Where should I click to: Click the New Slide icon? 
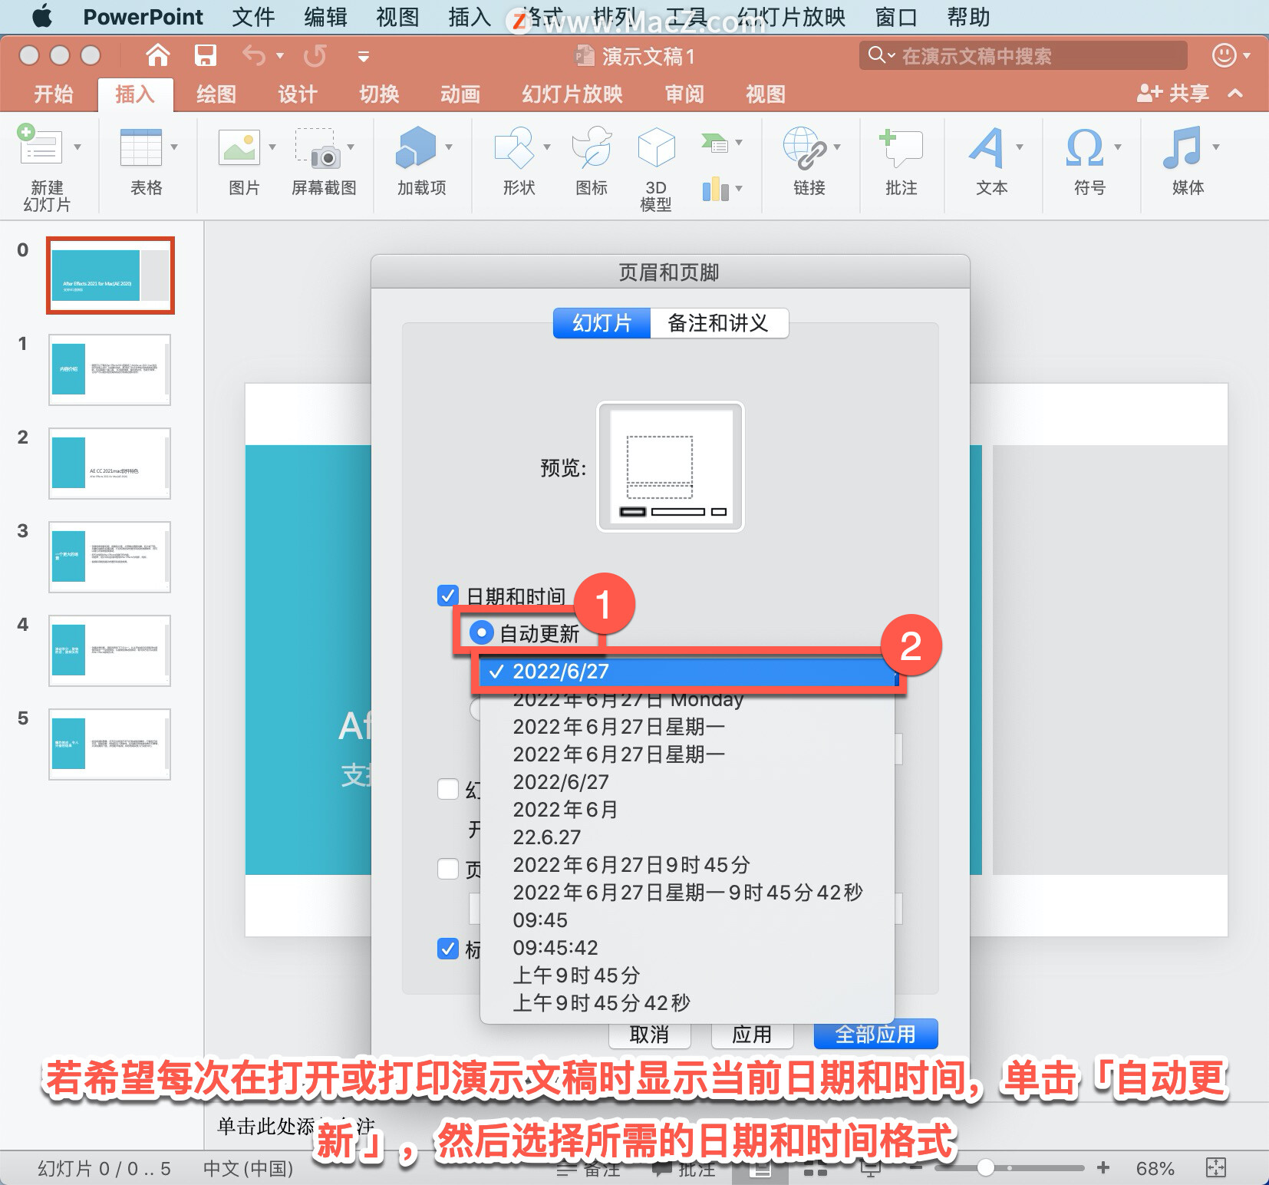(40, 146)
